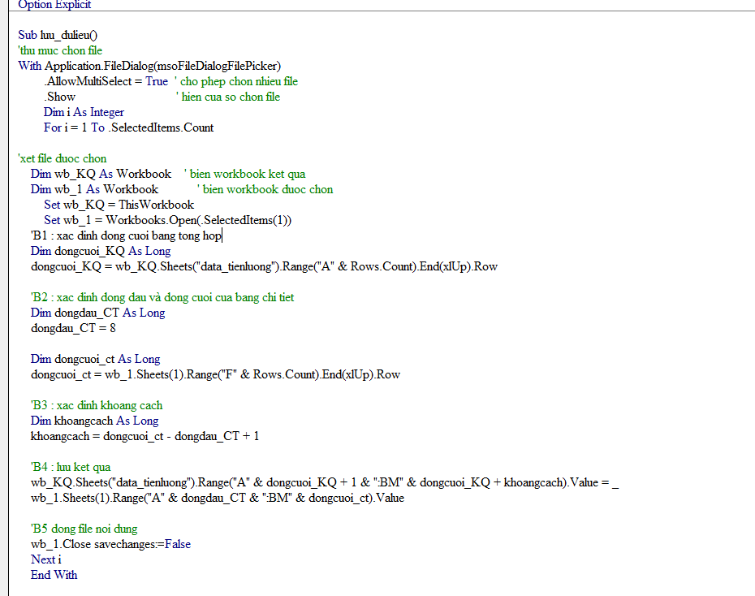The width and height of the screenshot is (755, 596).
Task: Click comment 'B5 dong file noi dung'
Action: tap(84, 528)
